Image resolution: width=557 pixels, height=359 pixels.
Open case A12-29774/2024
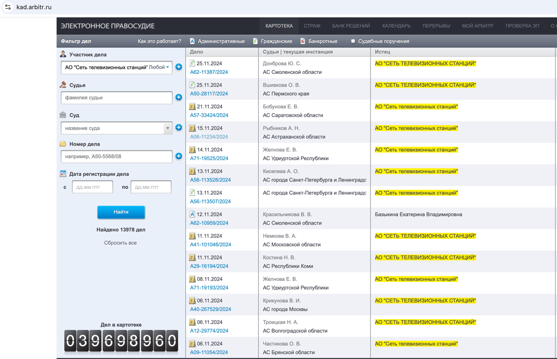click(x=209, y=331)
